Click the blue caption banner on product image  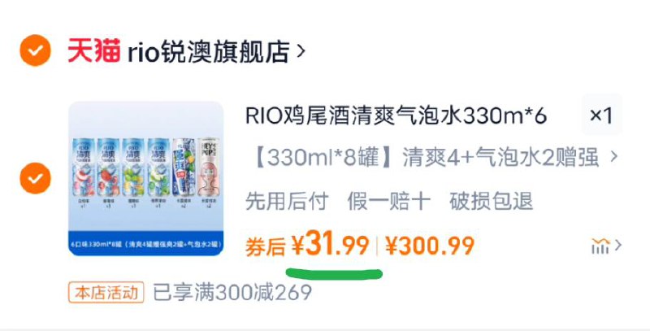tap(146, 243)
